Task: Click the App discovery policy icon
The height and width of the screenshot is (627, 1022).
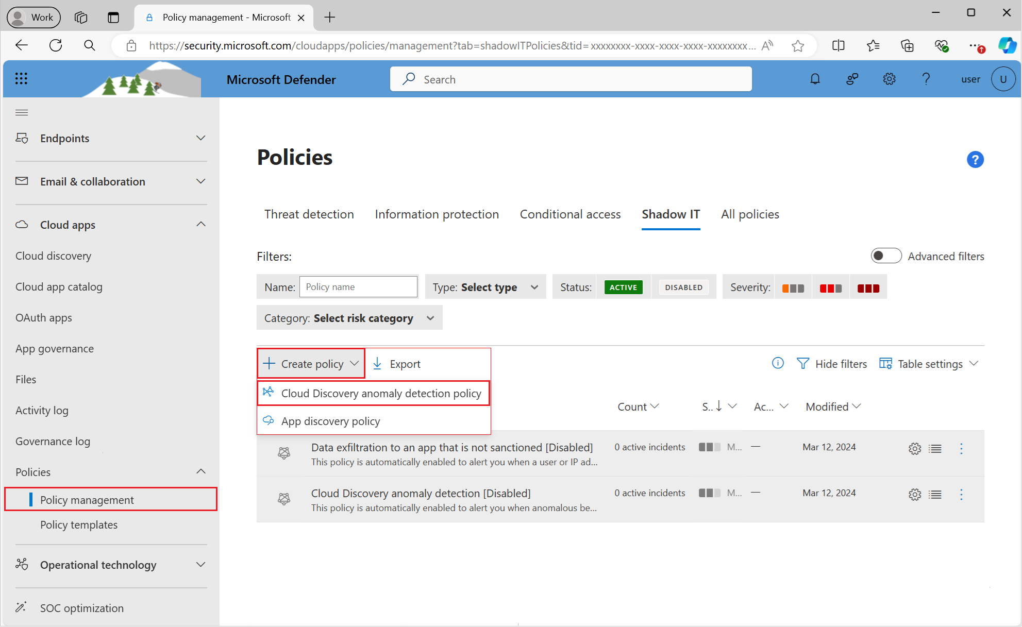Action: tap(269, 420)
